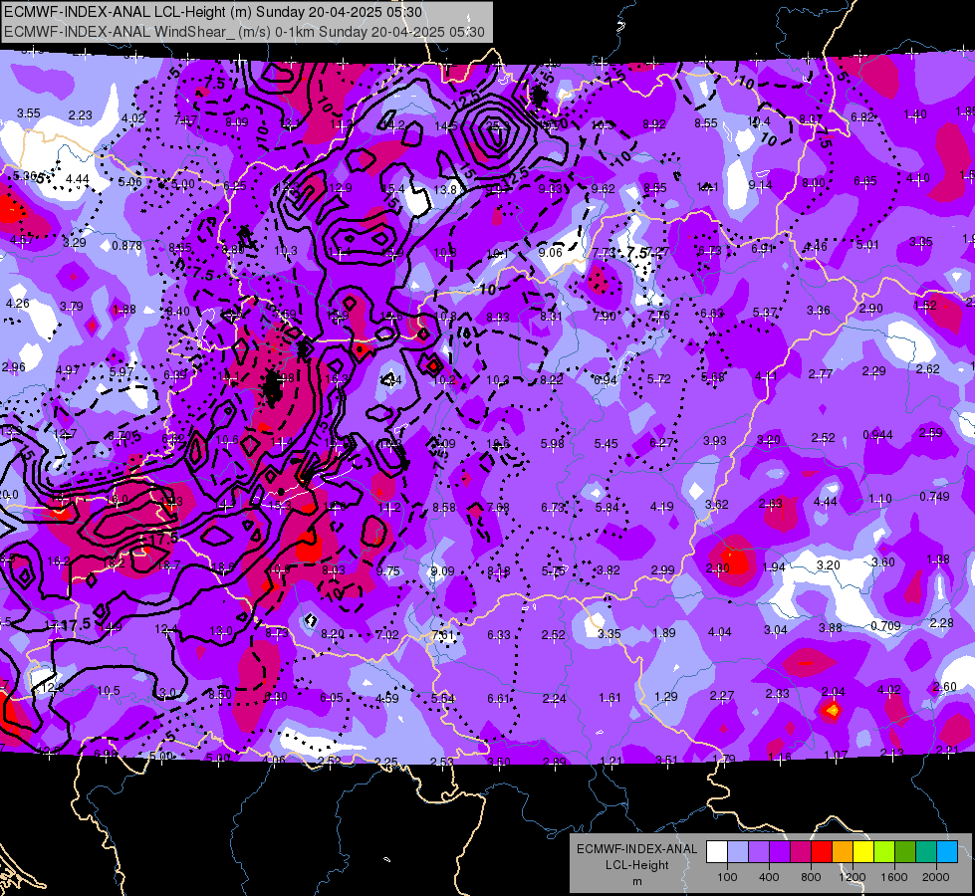Click the grid value 2.62
The height and width of the screenshot is (896, 975).
[x=928, y=368]
